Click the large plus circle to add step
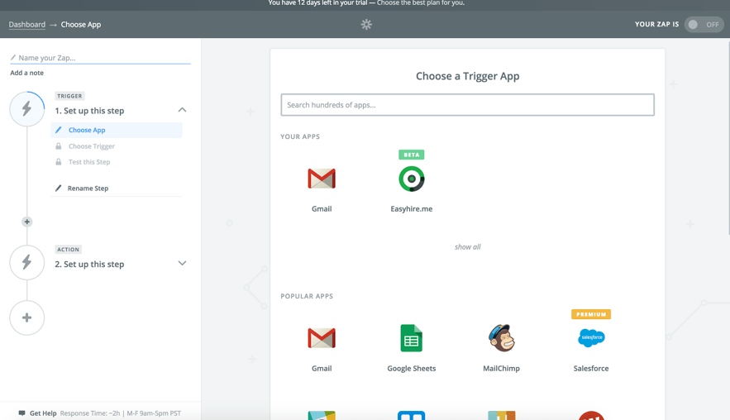Screen dimensions: 730x420 [x=27, y=317]
